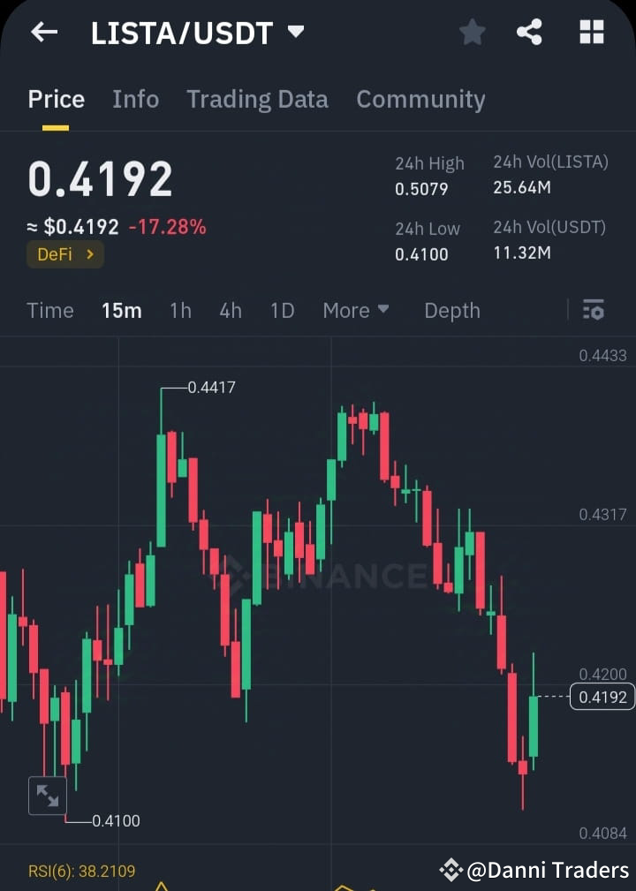Tap the back arrow to exit chart

click(43, 32)
